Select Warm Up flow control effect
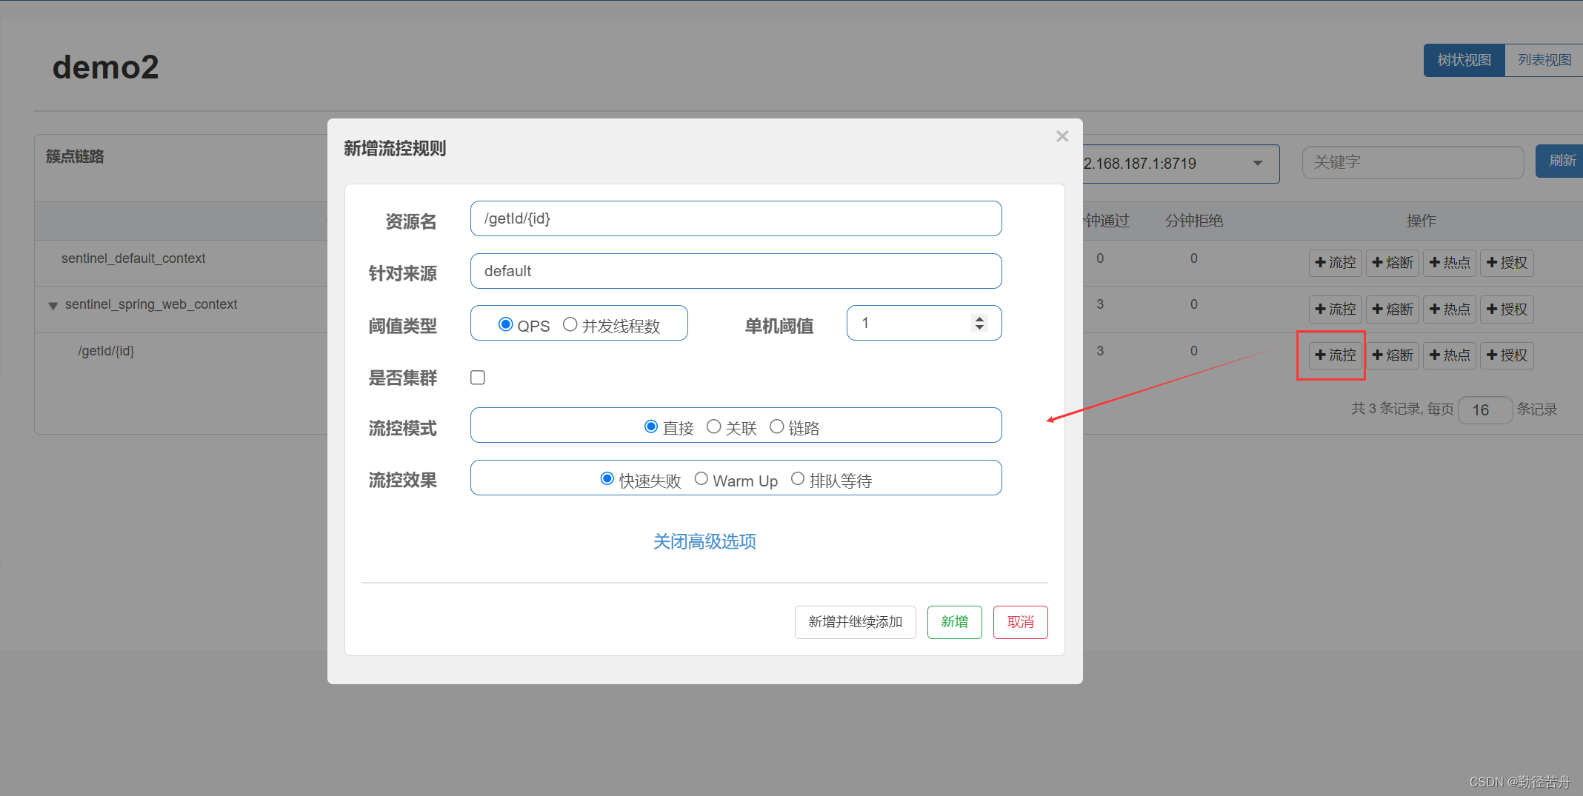Image resolution: width=1583 pixels, height=796 pixels. tap(701, 479)
